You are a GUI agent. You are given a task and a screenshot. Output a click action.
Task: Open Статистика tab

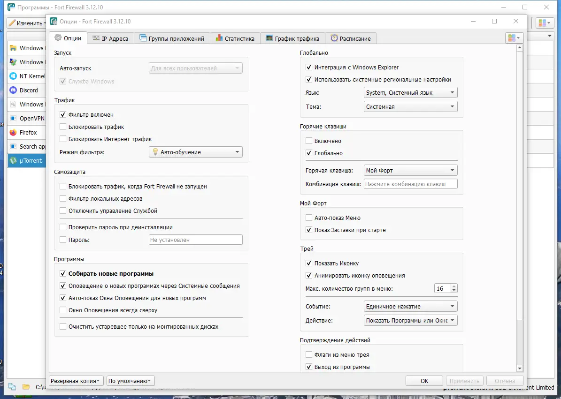[x=235, y=38]
